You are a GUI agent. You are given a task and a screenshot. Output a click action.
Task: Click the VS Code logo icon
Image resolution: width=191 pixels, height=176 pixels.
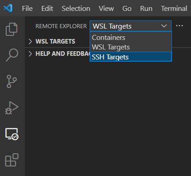[x=8, y=8]
